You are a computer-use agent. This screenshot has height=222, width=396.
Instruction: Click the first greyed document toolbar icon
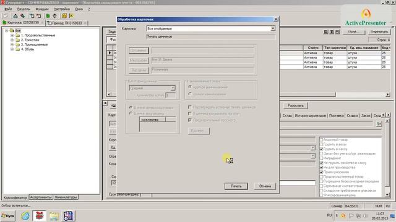[x=6, y=16]
